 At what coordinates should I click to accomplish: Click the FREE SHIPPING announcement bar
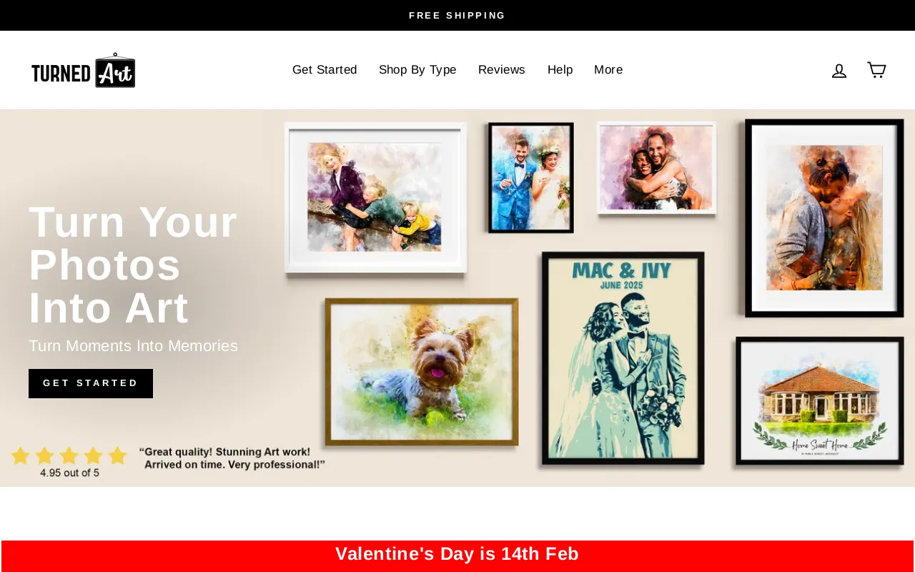pos(457,15)
